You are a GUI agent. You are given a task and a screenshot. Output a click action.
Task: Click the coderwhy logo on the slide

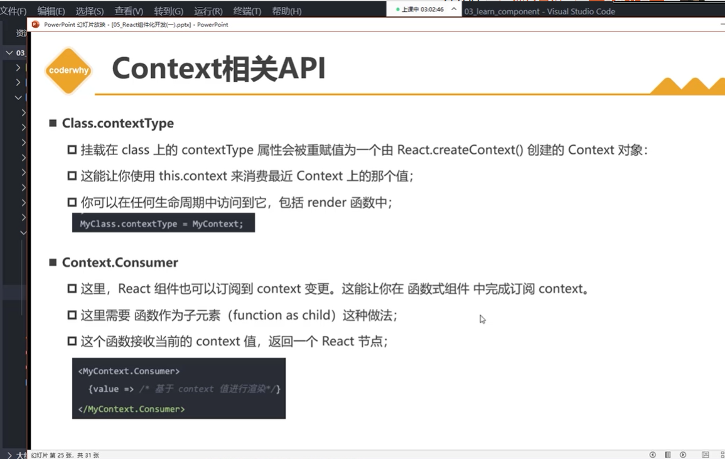68,70
